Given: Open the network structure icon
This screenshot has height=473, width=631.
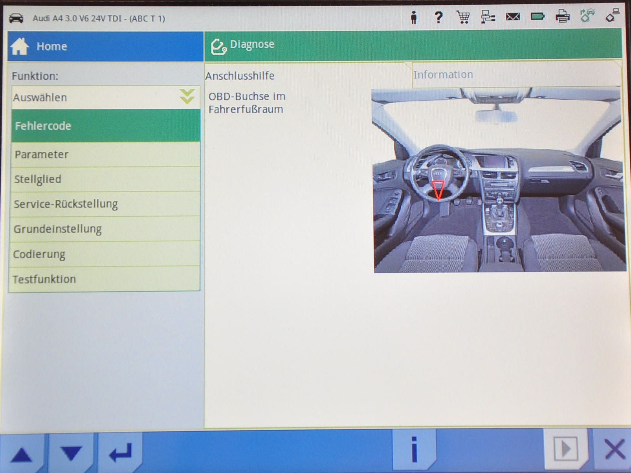Looking at the screenshot, I should point(488,17).
